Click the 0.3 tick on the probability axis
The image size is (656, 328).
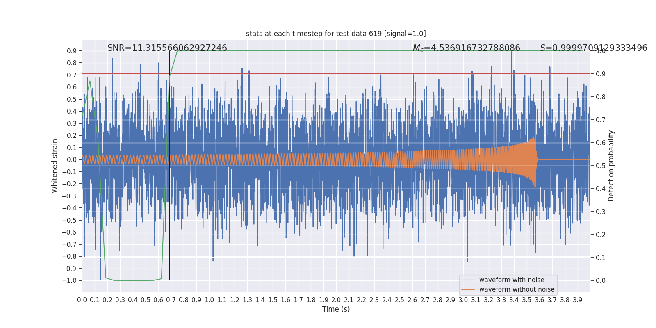[601, 212]
